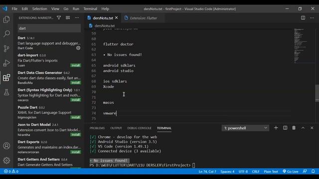The image size is (319, 179).
Task: Close the dersNotu.txt tab
Action: click(x=116, y=18)
